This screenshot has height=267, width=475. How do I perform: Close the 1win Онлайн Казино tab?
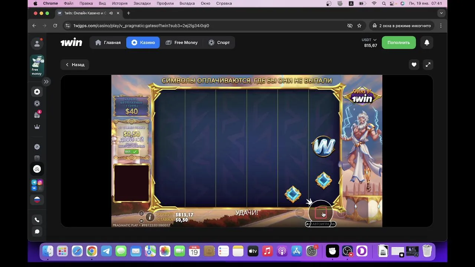118,13
